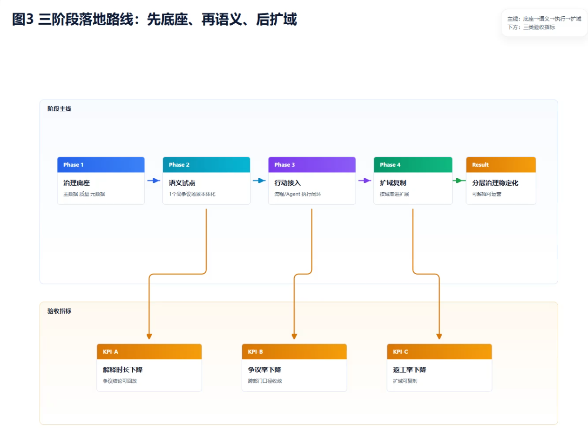This screenshot has height=437, width=588.
Task: Click the Phase 1 header bar
Action: (x=101, y=165)
